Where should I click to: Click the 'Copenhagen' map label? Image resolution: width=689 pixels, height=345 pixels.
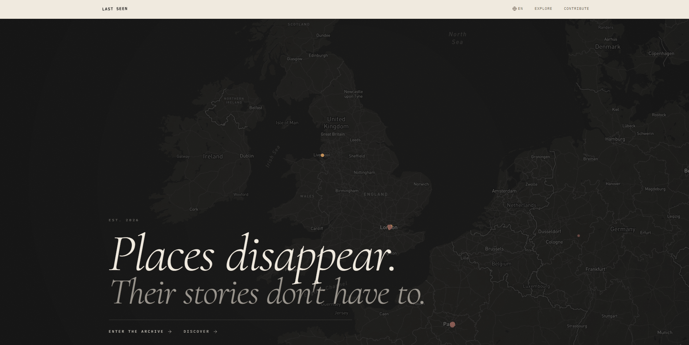pos(661,54)
